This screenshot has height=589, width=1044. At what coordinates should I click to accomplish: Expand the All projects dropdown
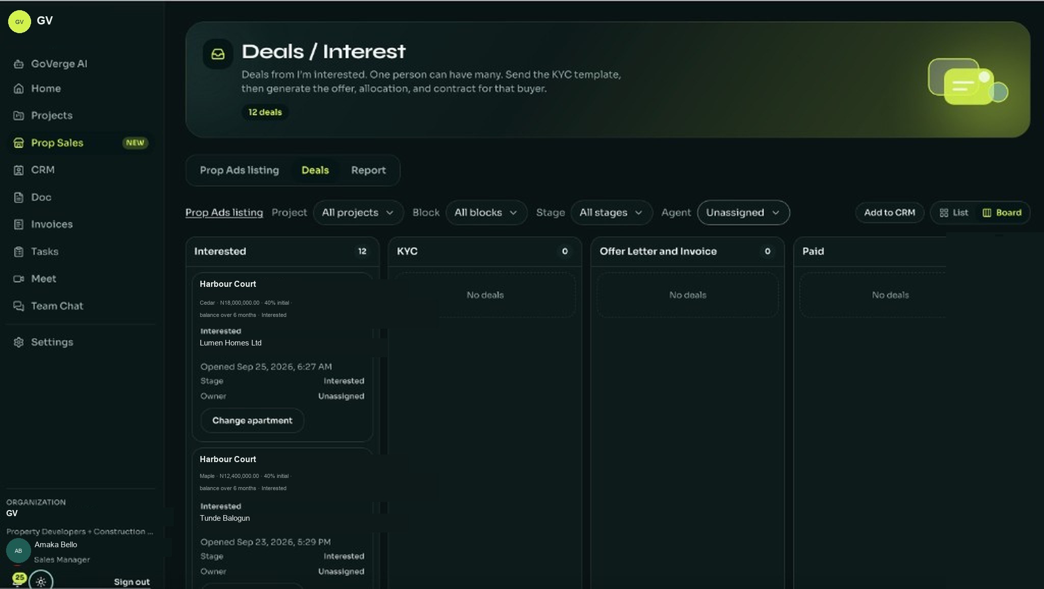pos(358,213)
